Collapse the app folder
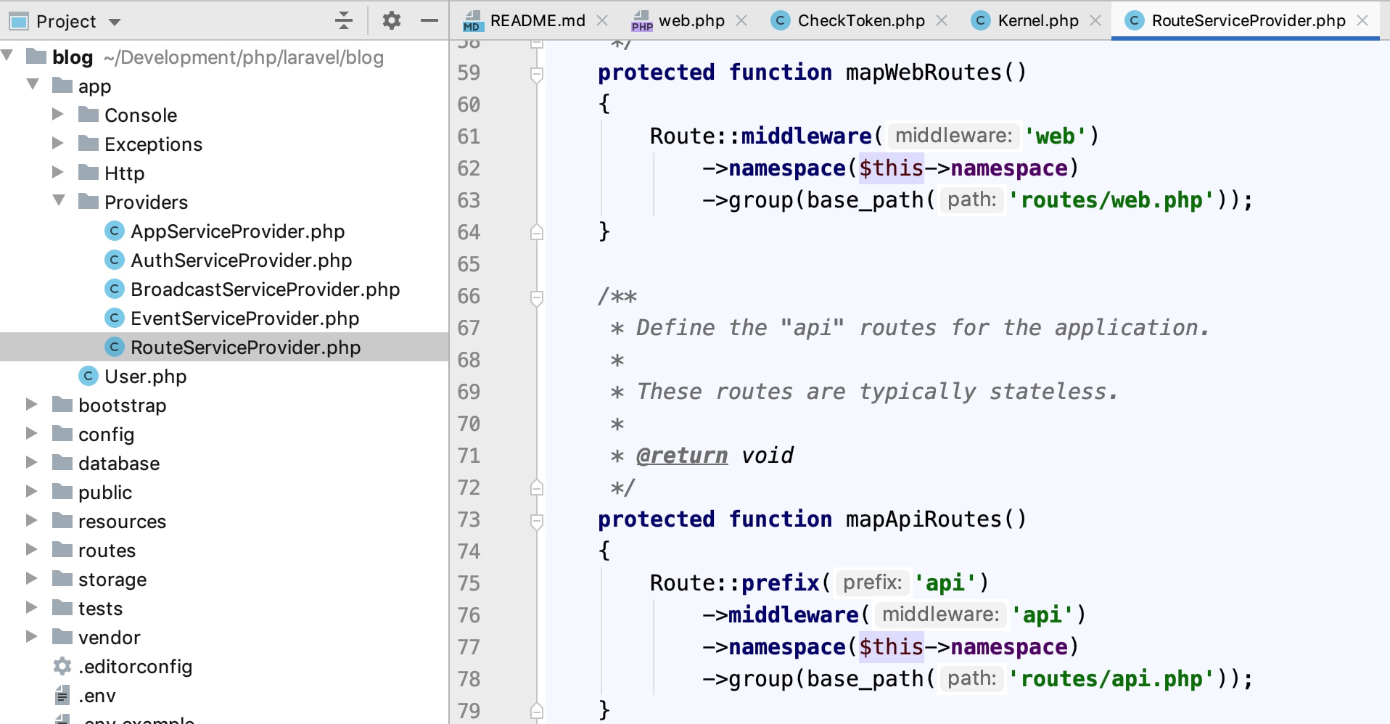Screen dimensions: 1390x724 coord(33,85)
